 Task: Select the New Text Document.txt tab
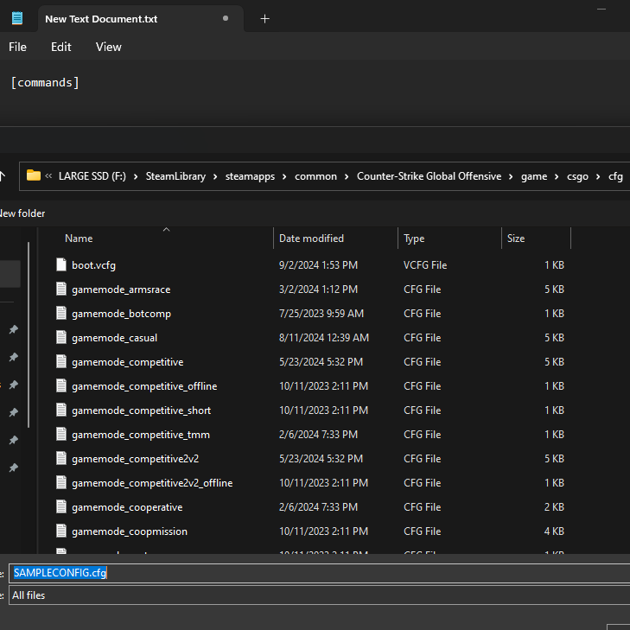(x=141, y=19)
